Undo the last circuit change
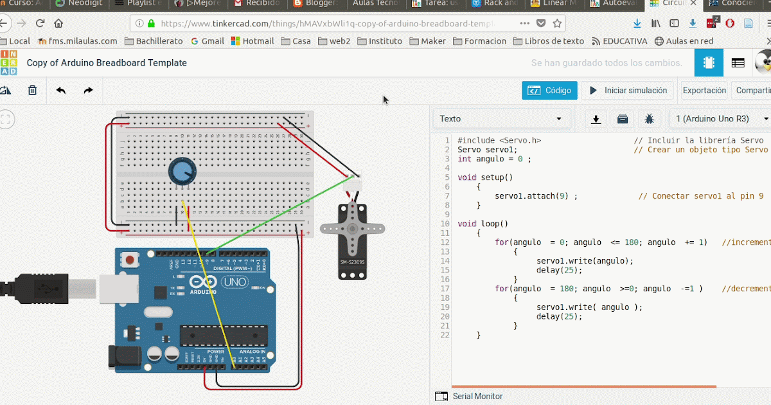Image resolution: width=771 pixels, height=405 pixels. [x=60, y=90]
